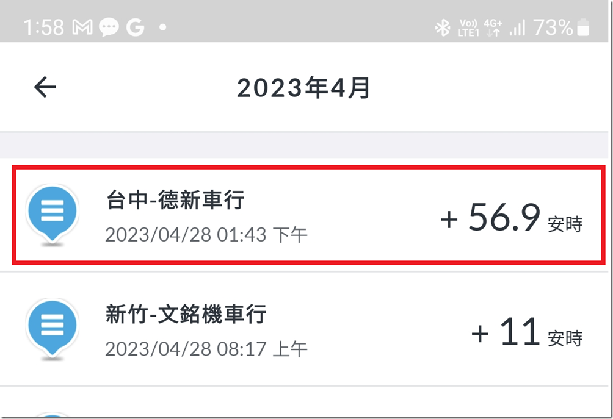Image resolution: width=613 pixels, height=419 pixels.
Task: Tap the + 56.9 安時 amount
Action: (x=511, y=218)
